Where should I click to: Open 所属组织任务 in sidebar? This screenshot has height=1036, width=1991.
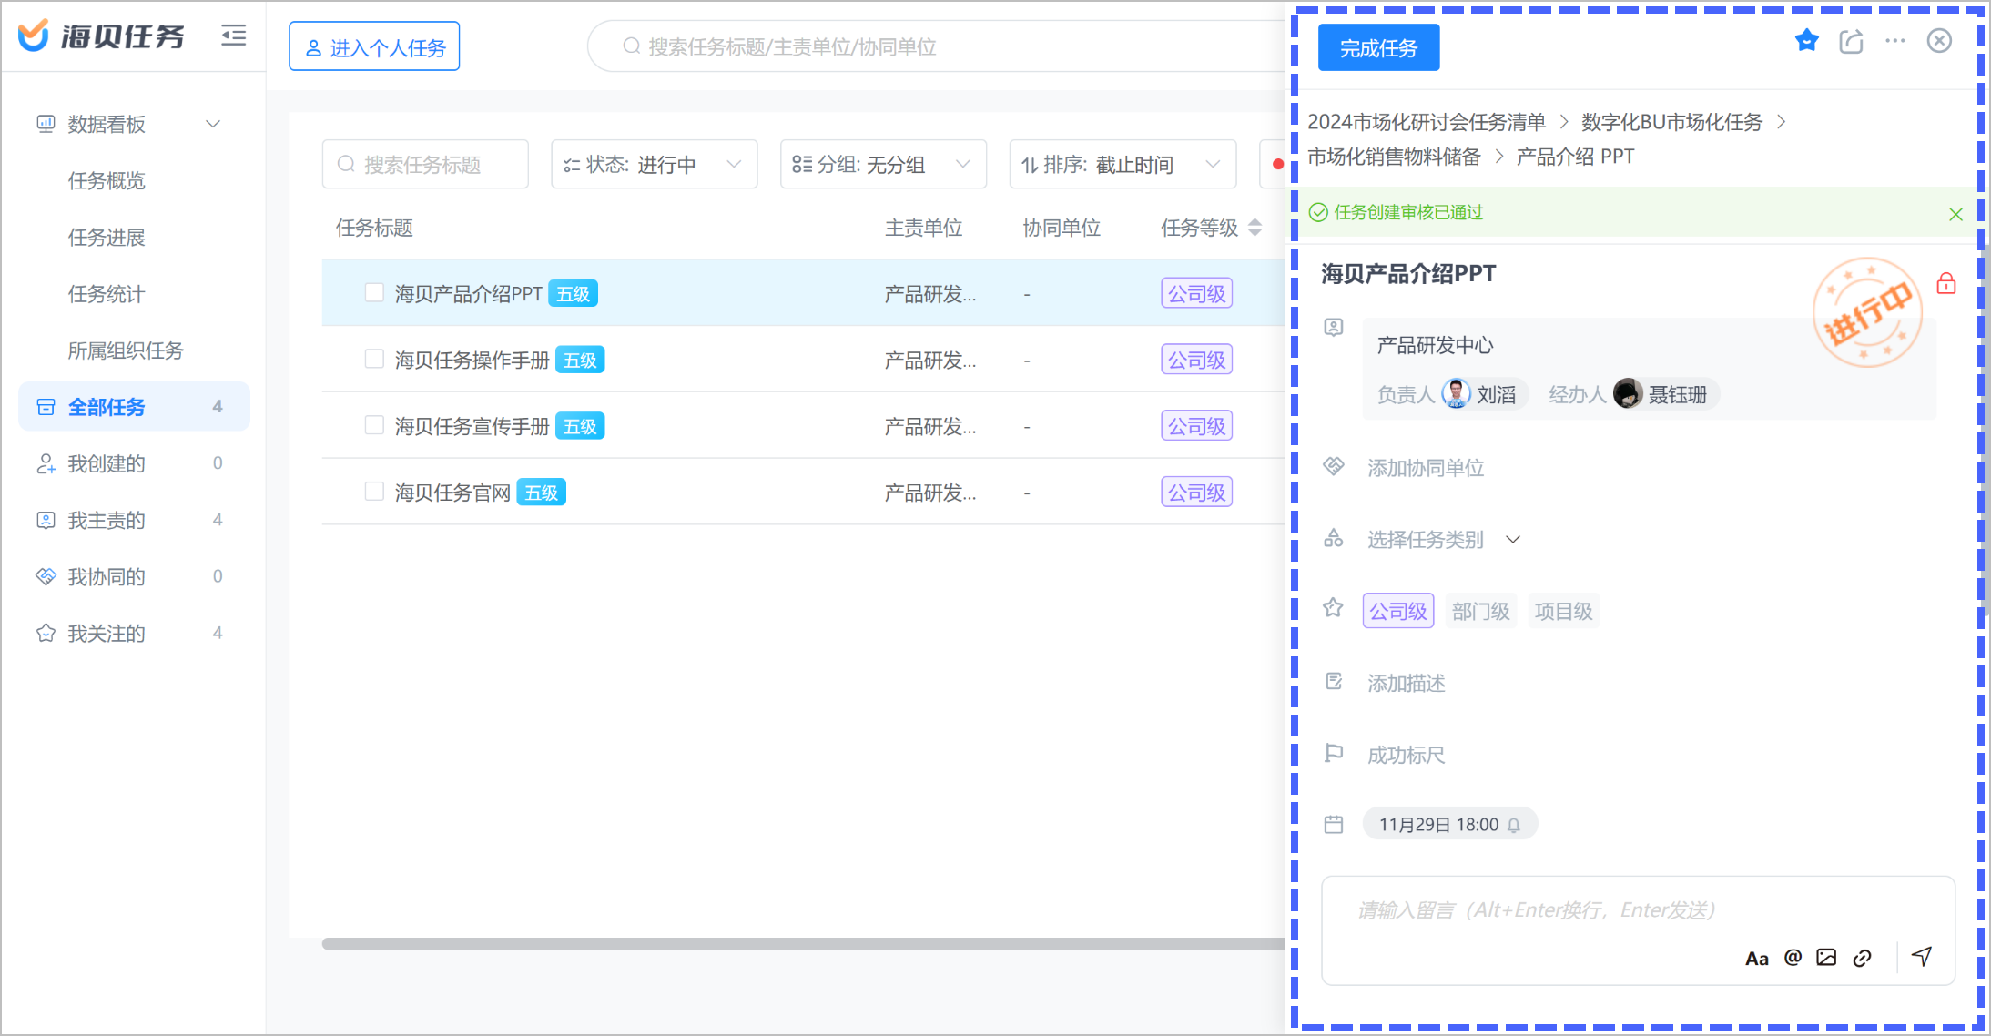pyautogui.click(x=126, y=350)
